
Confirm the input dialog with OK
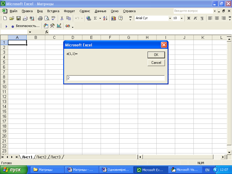click(156, 55)
